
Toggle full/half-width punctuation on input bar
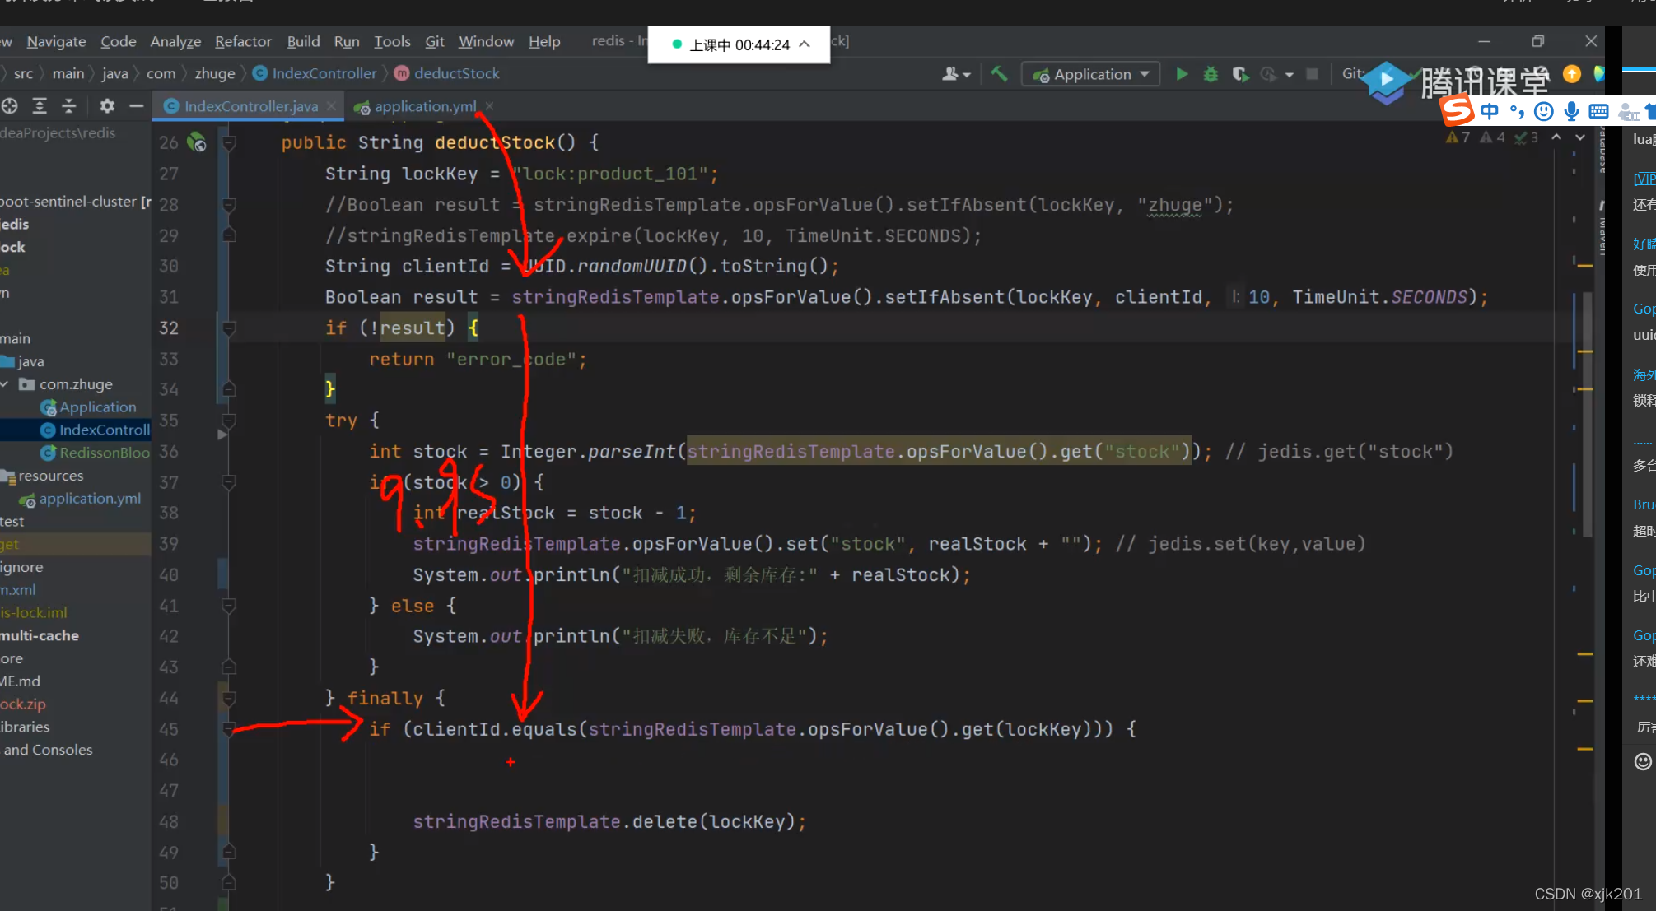point(1516,111)
